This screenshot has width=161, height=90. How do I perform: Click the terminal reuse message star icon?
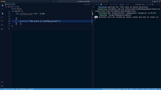[96, 17]
